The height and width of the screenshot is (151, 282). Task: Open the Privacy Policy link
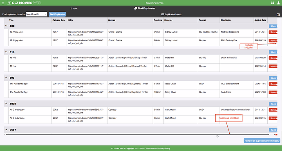(164, 149)
